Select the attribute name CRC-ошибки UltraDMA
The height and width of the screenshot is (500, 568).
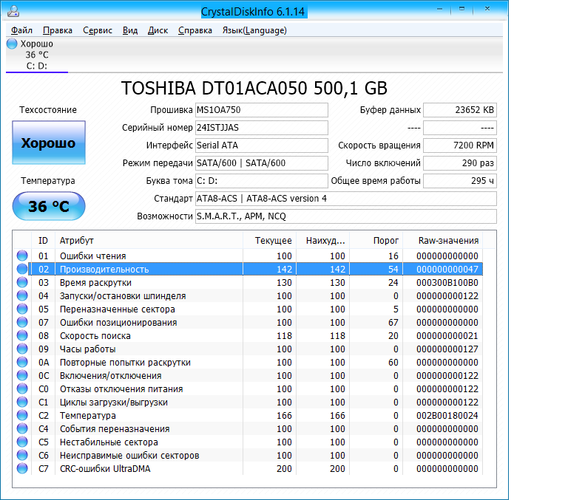[x=105, y=468]
